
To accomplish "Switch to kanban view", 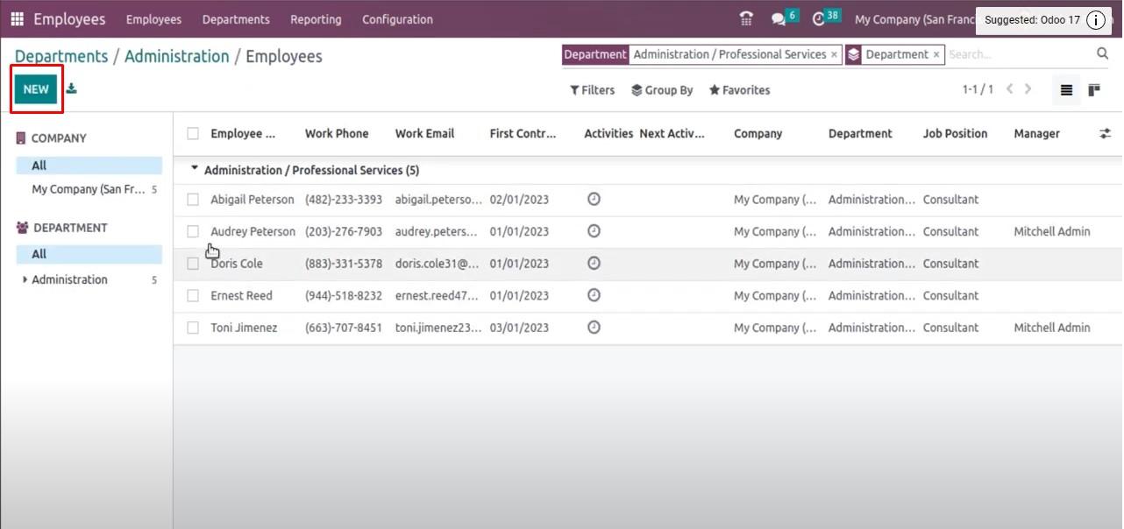I will pyautogui.click(x=1094, y=89).
